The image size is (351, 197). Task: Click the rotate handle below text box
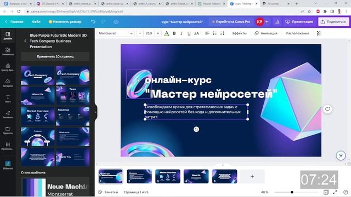point(196,129)
